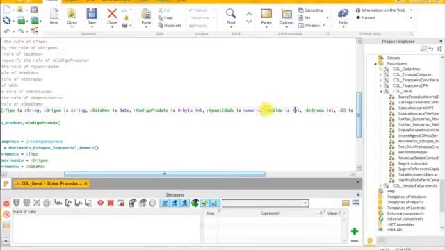The width and height of the screenshot is (445, 250).
Task: Select External components in tree
Action: tap(405, 213)
